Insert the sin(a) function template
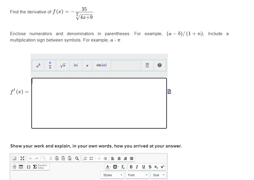 tap(101, 65)
